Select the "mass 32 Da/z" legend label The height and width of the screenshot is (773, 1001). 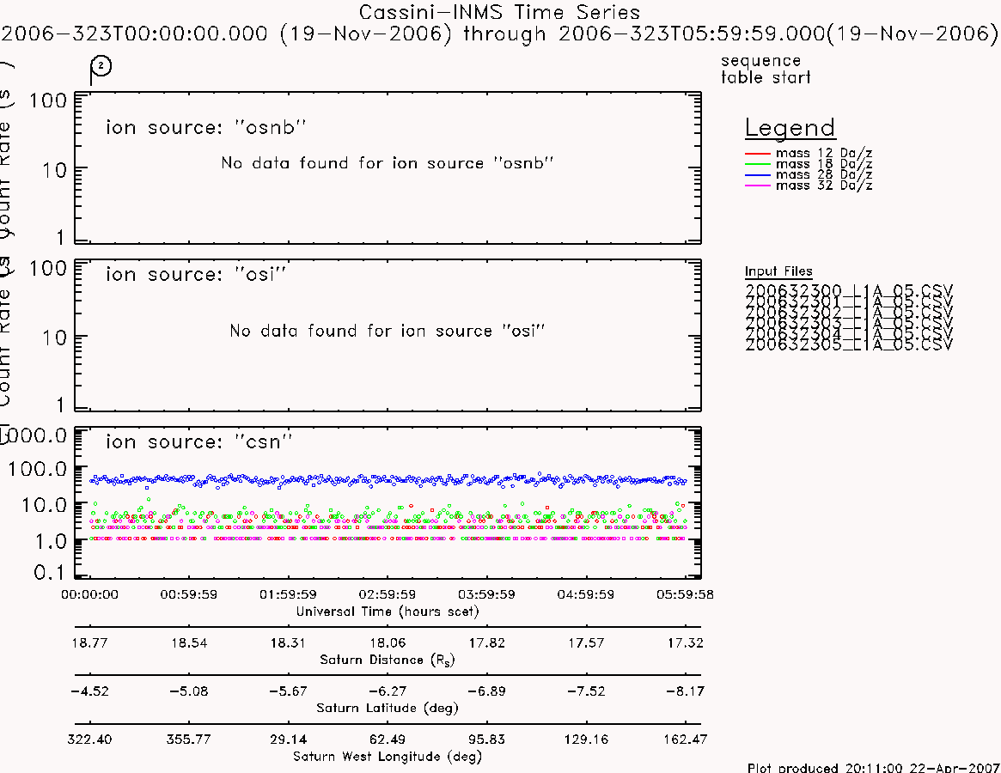pos(823,186)
